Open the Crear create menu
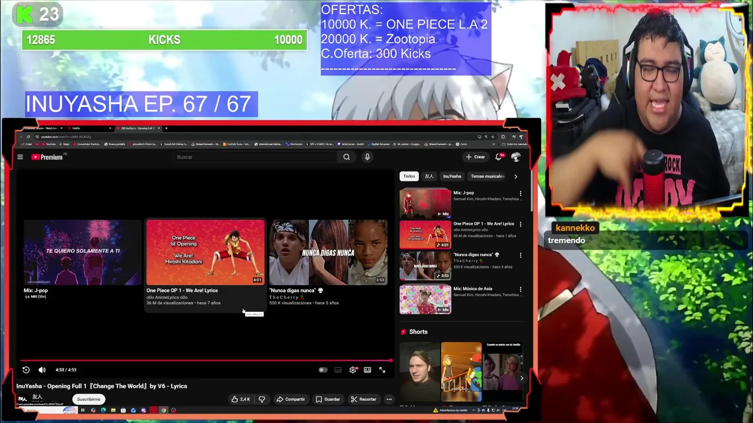Image resolution: width=753 pixels, height=423 pixels. tap(475, 157)
